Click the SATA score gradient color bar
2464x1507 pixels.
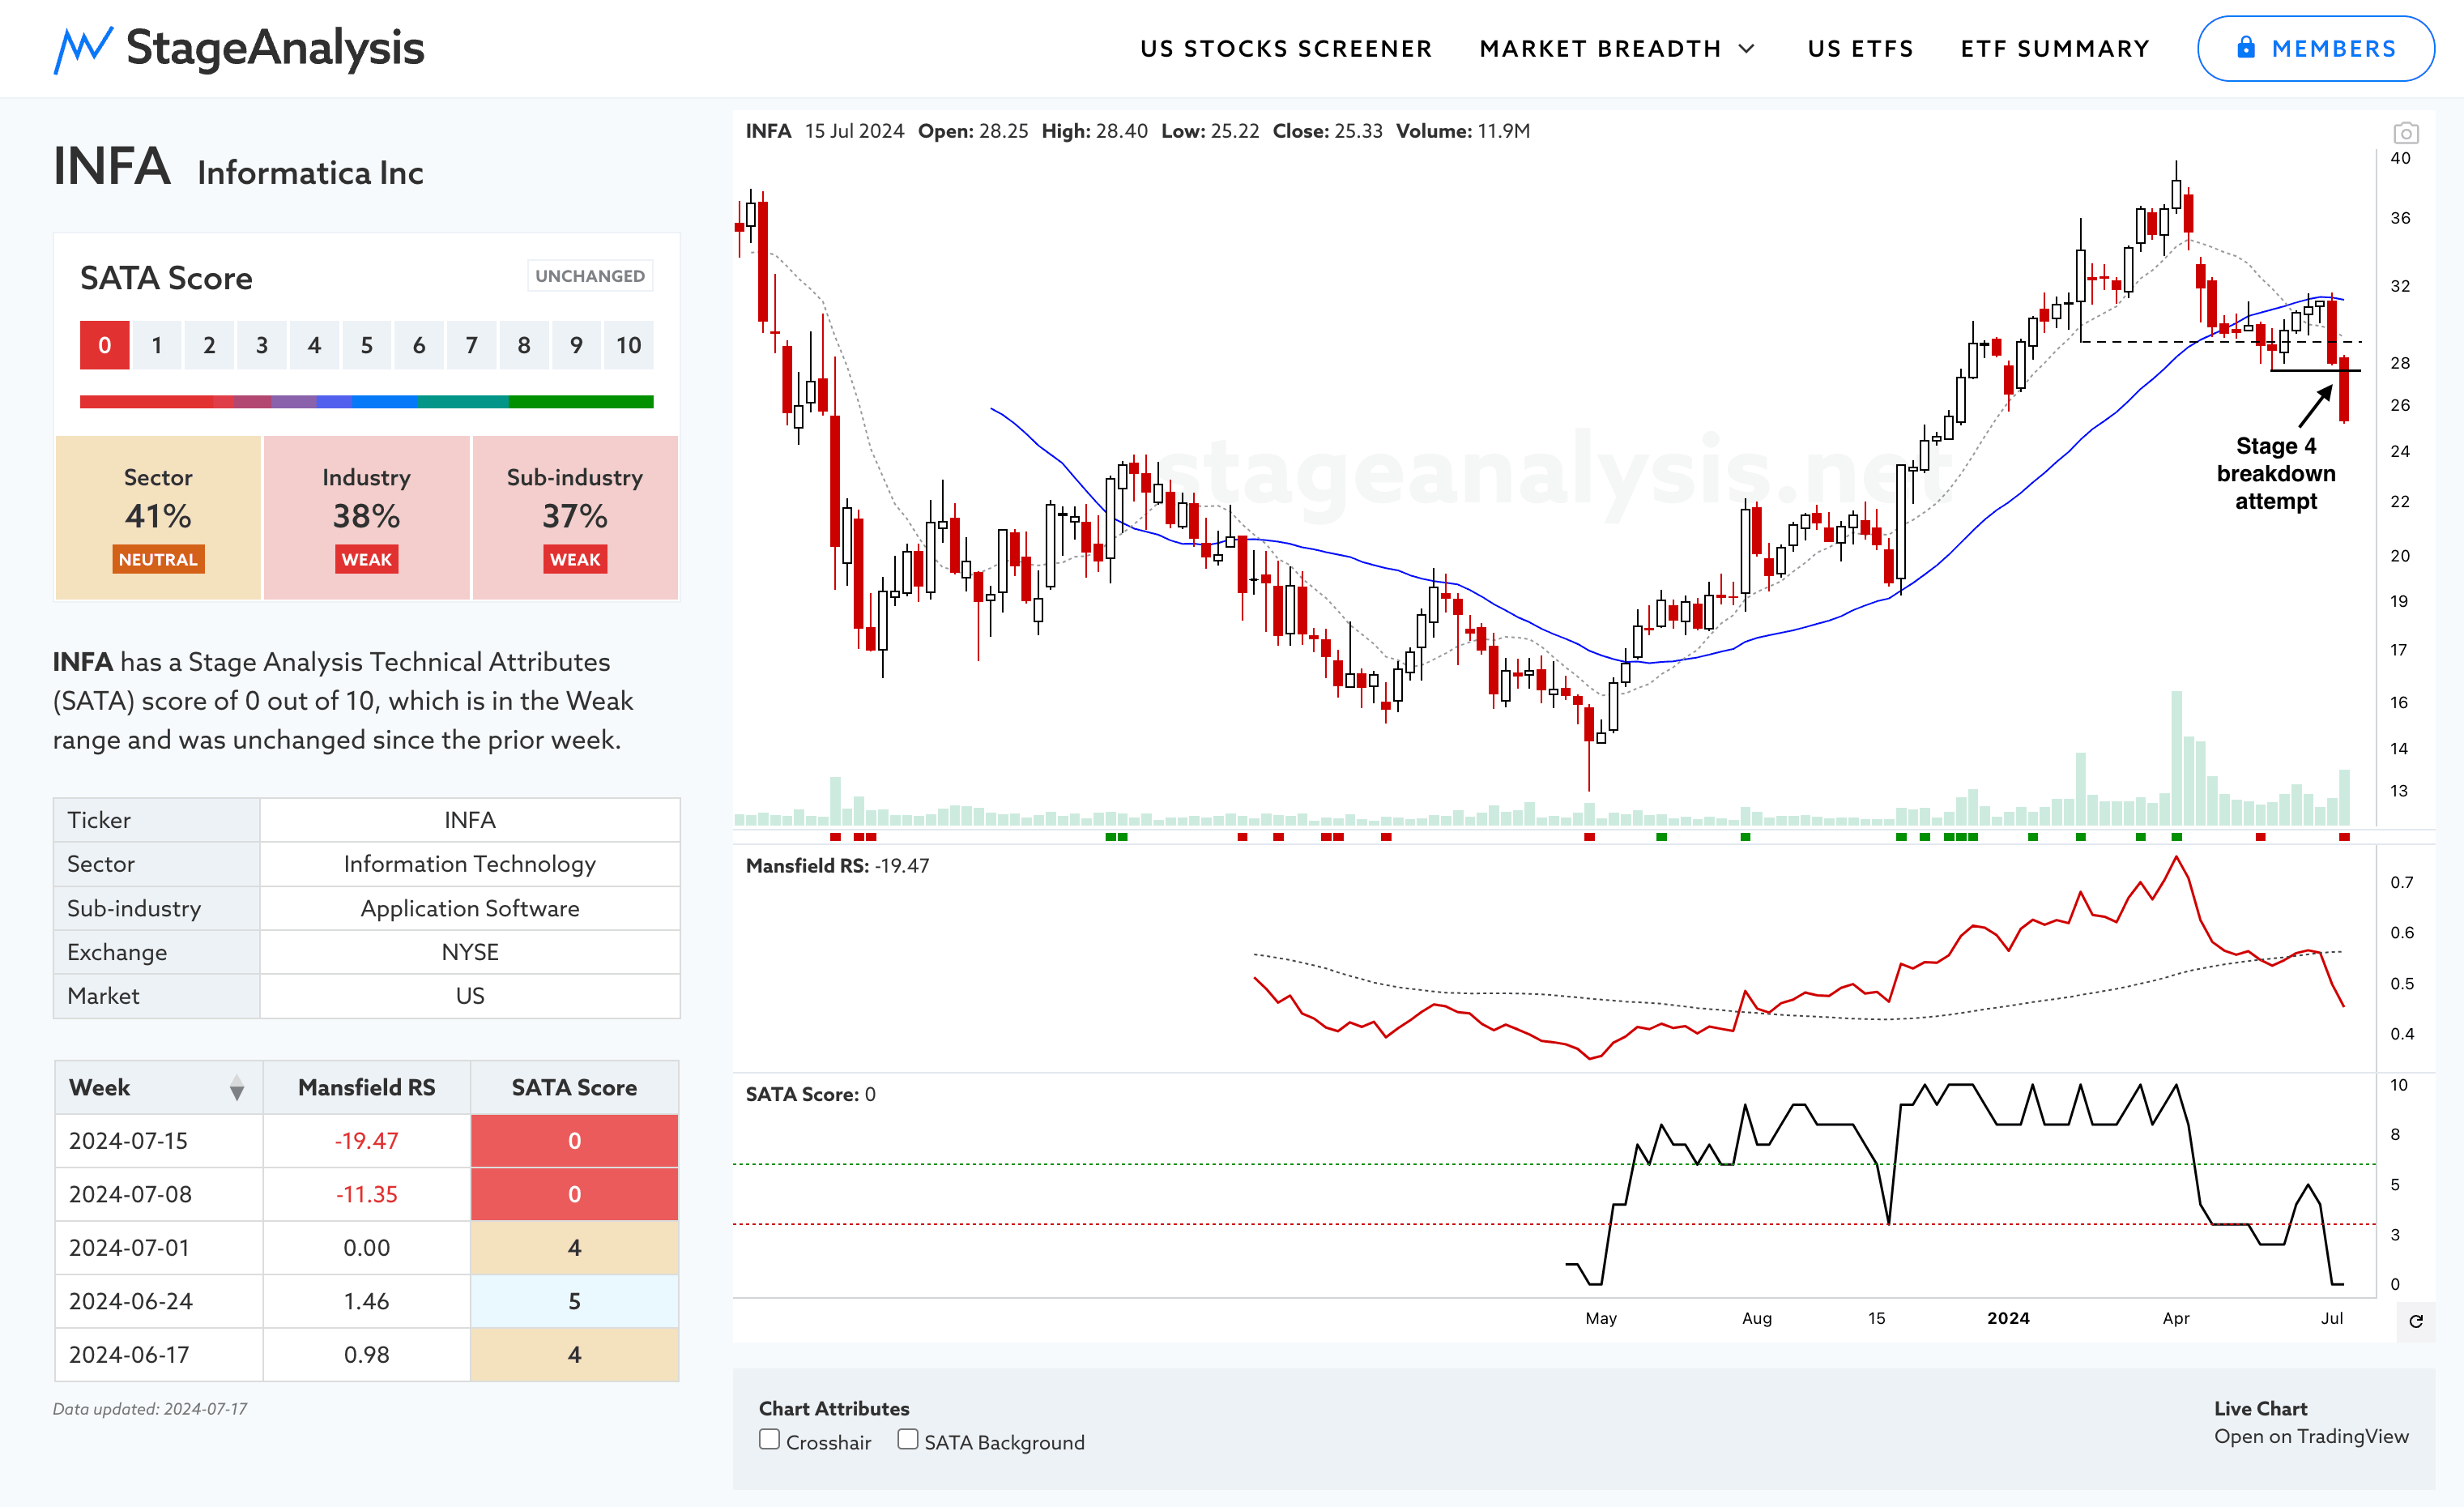tap(366, 402)
